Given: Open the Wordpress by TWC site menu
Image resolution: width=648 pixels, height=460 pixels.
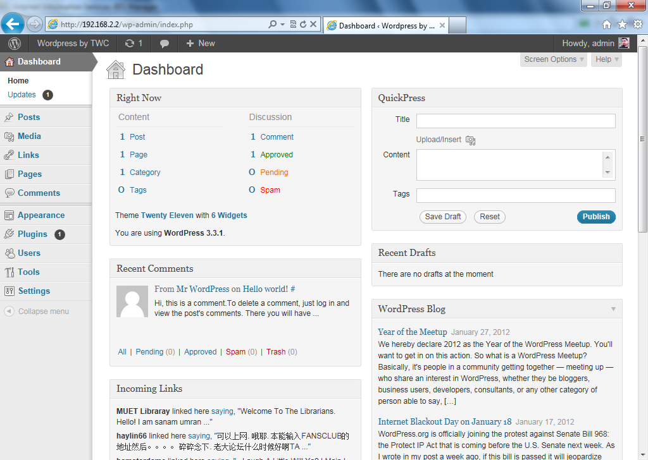Looking at the screenshot, I should point(73,44).
